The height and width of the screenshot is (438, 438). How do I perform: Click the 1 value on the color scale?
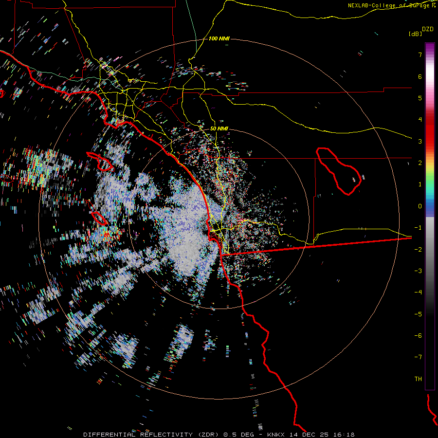pos(420,184)
